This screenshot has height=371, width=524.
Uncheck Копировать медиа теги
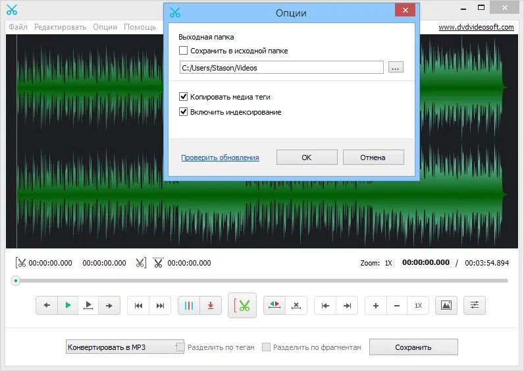(x=183, y=97)
